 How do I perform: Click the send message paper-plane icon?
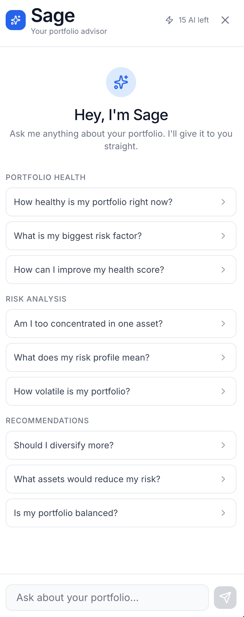(225, 598)
